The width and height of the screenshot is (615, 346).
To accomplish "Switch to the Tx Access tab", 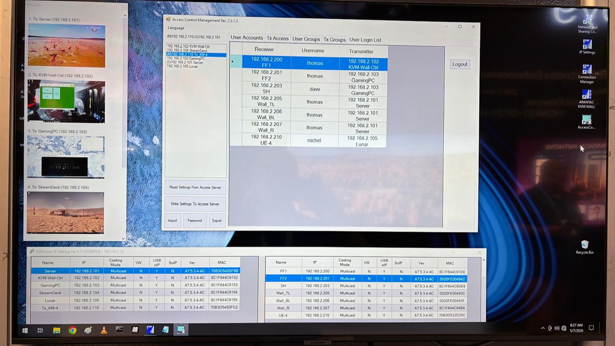I will [278, 38].
